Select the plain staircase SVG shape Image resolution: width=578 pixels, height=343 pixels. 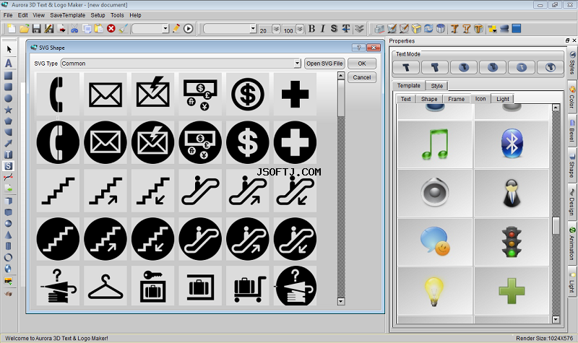coord(58,191)
